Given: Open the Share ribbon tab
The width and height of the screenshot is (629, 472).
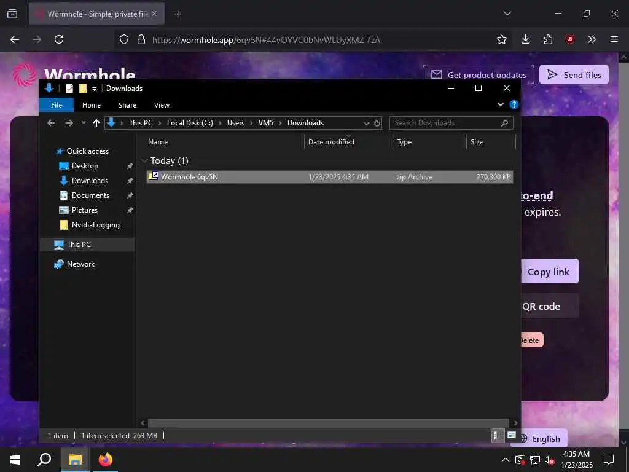Looking at the screenshot, I should point(127,104).
